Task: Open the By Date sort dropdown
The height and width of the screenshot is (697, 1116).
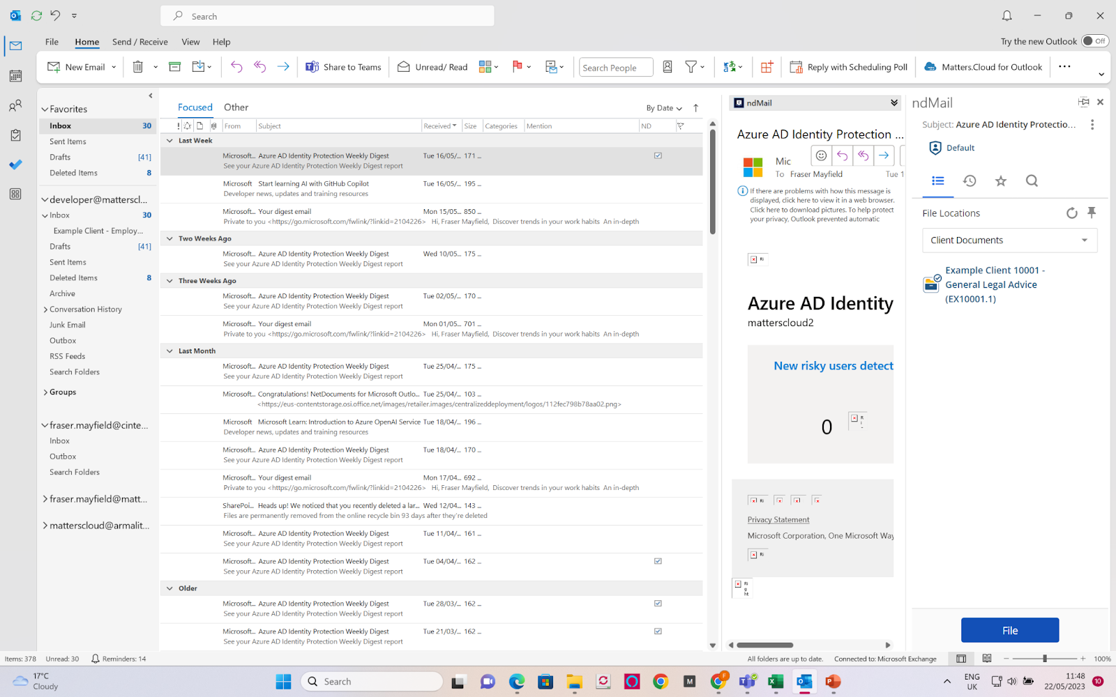Action: coord(663,108)
